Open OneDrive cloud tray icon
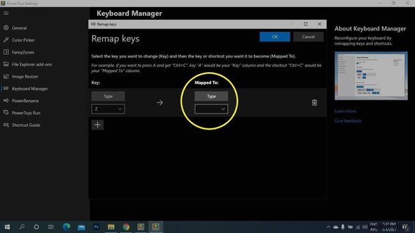This screenshot has width=415, height=233. click(x=336, y=227)
